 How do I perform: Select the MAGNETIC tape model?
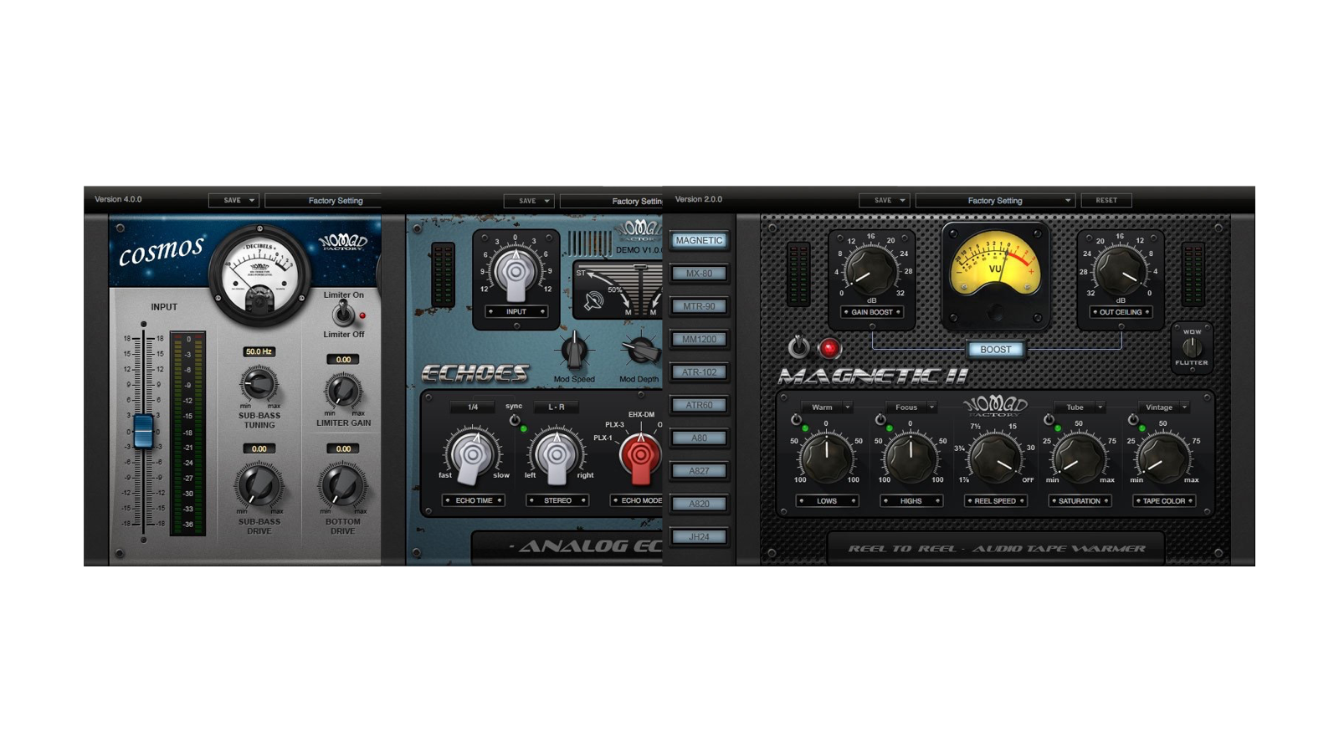699,241
